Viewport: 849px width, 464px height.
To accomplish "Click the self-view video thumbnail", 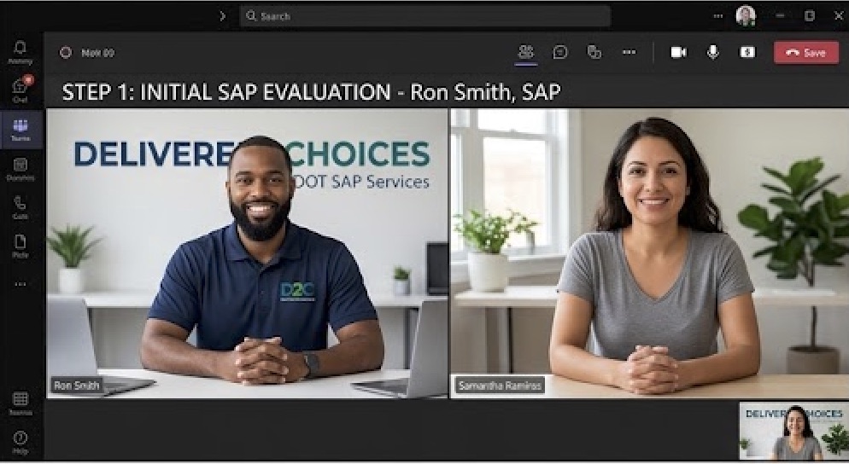I will tap(793, 431).
